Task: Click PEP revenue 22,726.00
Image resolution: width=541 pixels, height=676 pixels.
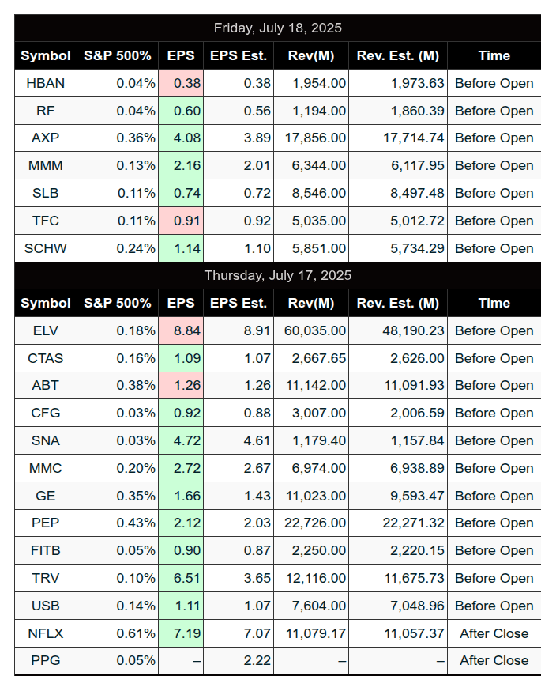Action: (311, 523)
